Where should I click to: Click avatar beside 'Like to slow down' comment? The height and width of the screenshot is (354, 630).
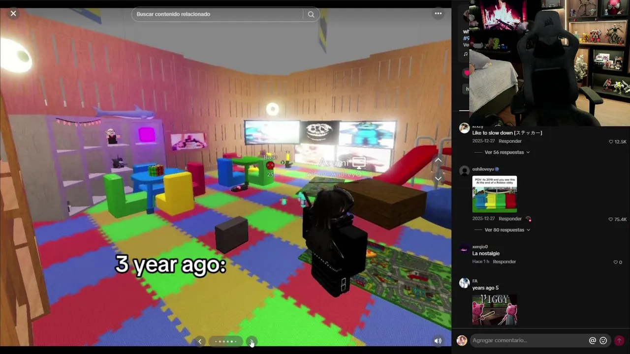tap(464, 128)
